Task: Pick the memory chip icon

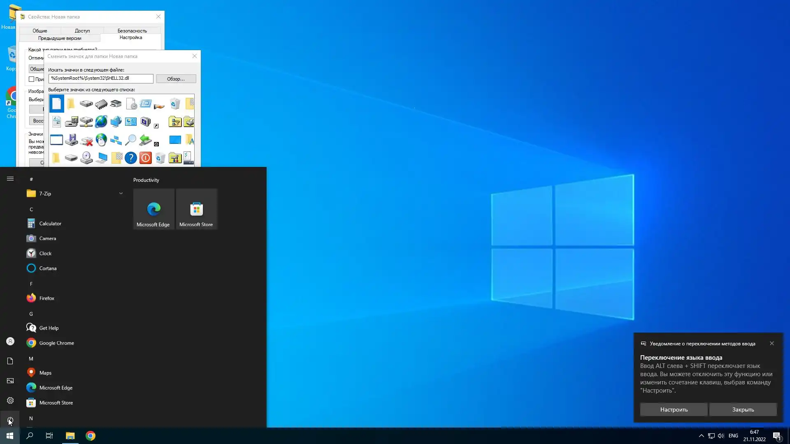Action: (101, 104)
